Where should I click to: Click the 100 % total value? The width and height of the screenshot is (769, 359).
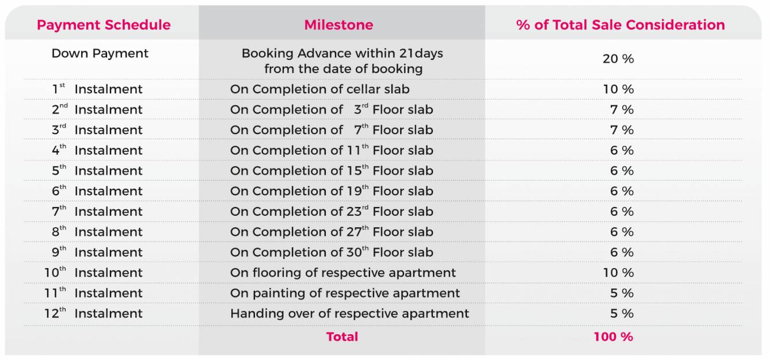[x=614, y=337]
